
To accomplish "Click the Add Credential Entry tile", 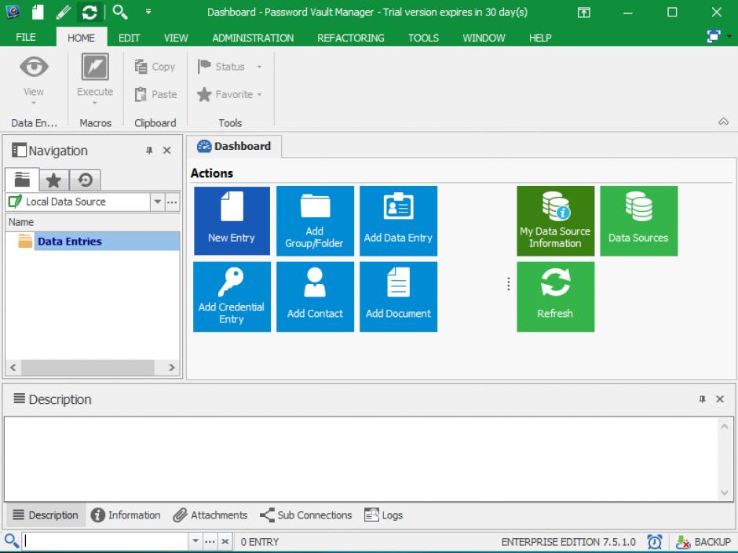I will [232, 297].
